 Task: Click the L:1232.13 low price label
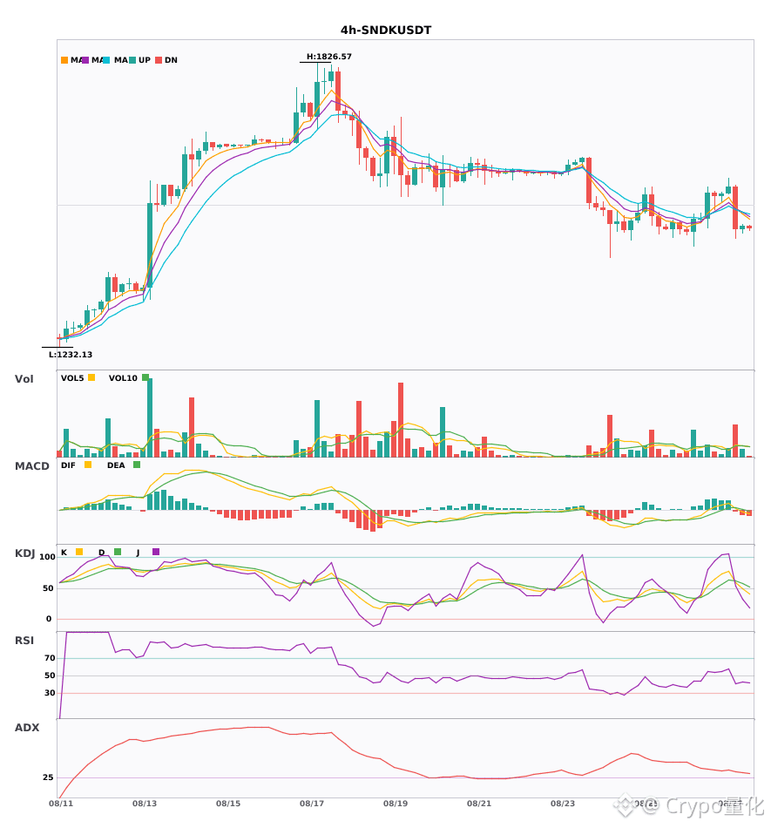(x=71, y=355)
